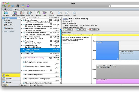Switch to the Organize tab
Viewport: 139px width, 92px height.
[16, 9]
